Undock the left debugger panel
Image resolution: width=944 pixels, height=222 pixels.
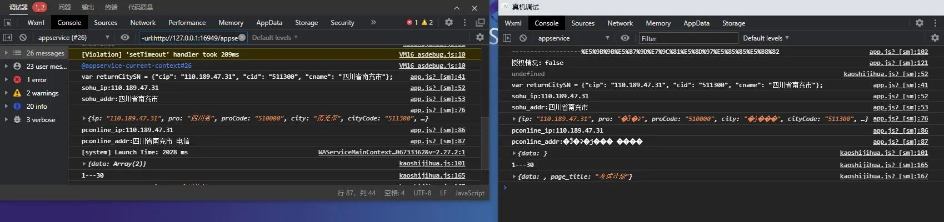480,23
